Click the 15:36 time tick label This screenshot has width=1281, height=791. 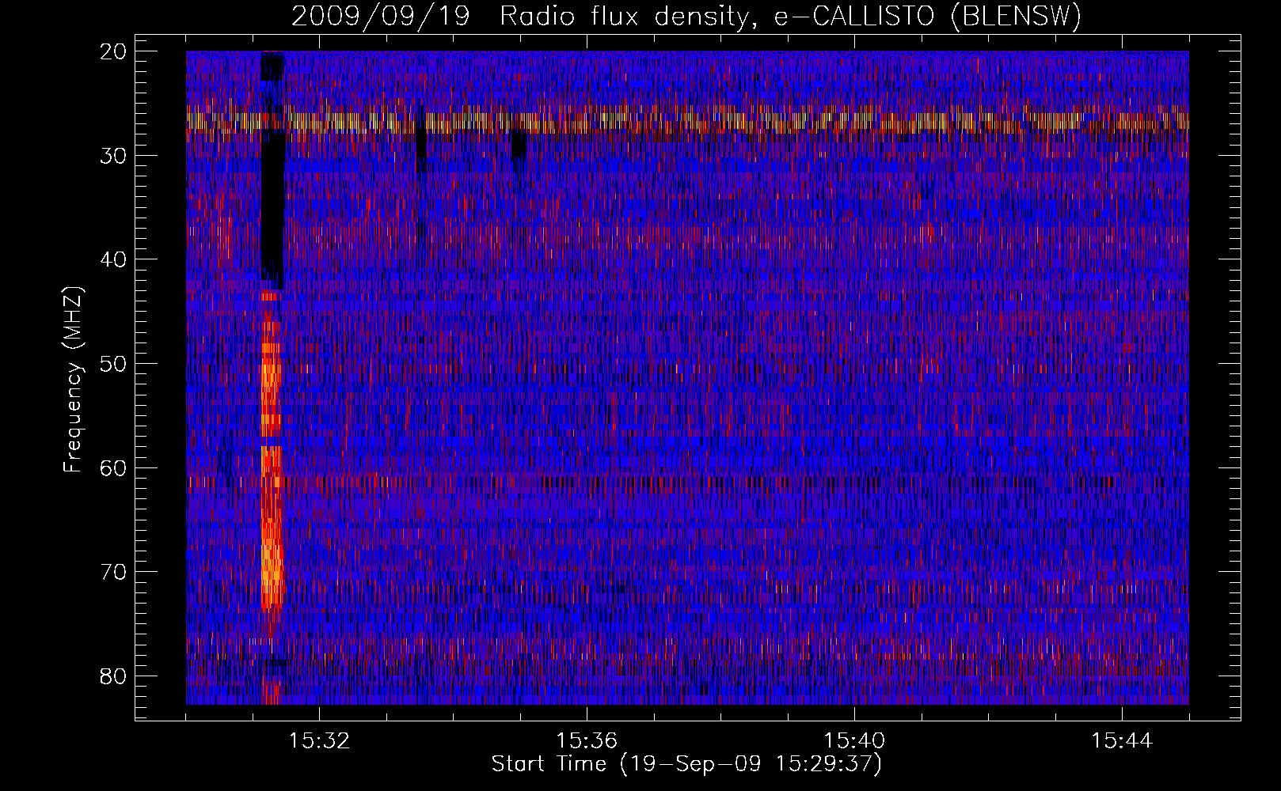click(587, 741)
